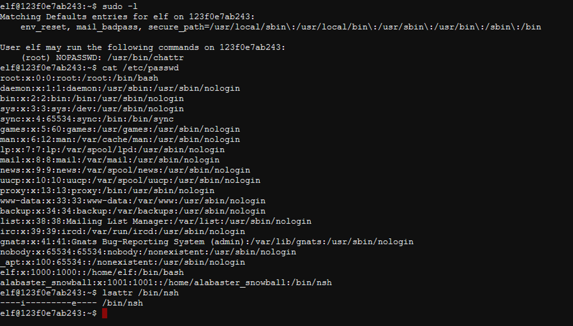Click the sync:x:4:65534 passwd line
The width and height of the screenshot is (573, 326).
[x=87, y=119]
